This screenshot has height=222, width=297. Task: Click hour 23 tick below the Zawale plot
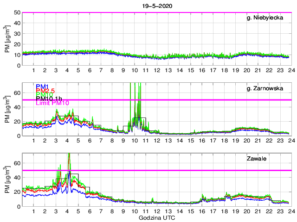[279, 211]
